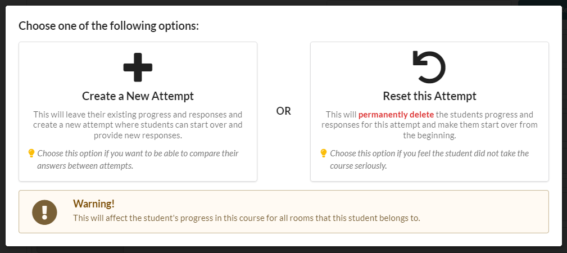Select the Create a New Attempt title
Viewport: 567px width, 253px height.
[x=138, y=96]
